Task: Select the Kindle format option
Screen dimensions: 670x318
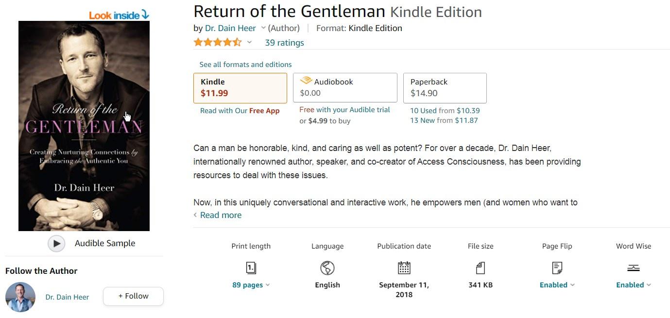Action: pos(240,88)
